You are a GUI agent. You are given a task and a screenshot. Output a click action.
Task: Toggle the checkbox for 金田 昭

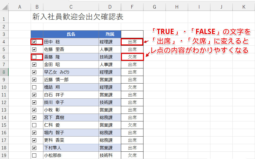(34, 65)
